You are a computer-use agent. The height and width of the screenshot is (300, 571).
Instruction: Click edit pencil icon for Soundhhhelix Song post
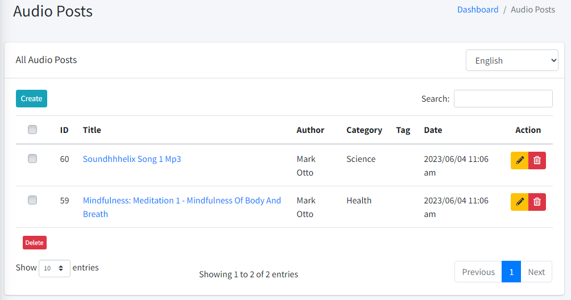pyautogui.click(x=519, y=161)
